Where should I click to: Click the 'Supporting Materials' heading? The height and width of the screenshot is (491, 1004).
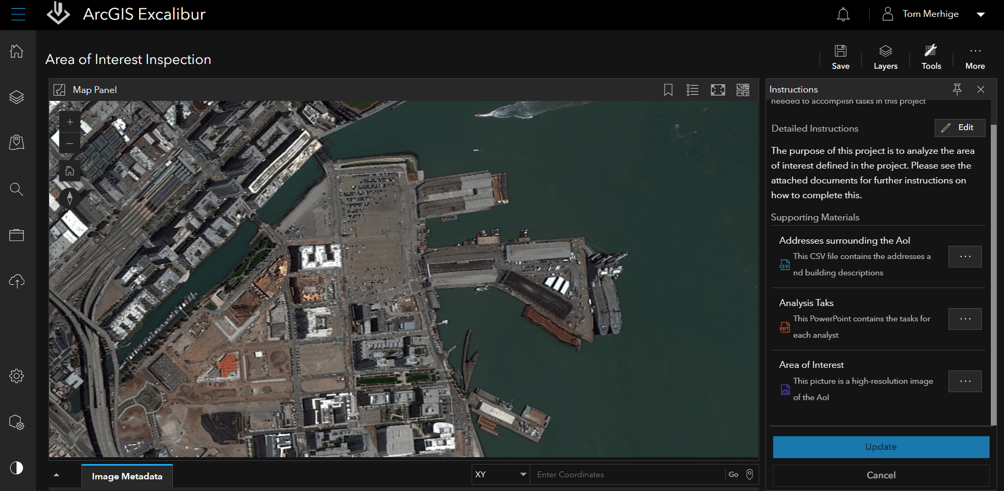click(815, 217)
